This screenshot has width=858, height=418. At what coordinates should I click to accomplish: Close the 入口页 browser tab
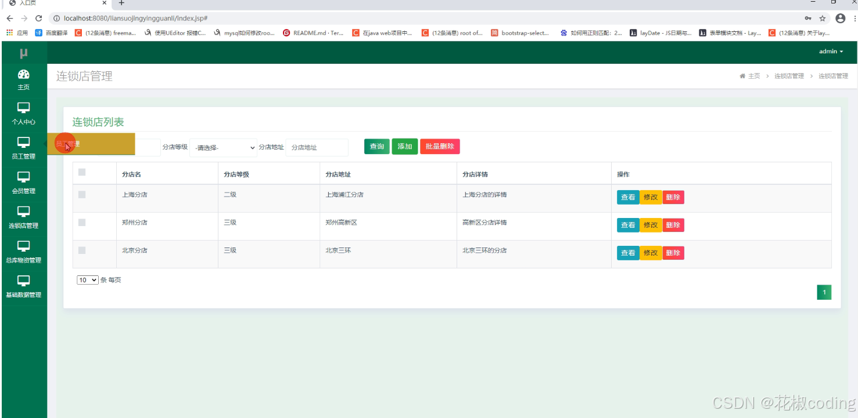[x=104, y=3]
